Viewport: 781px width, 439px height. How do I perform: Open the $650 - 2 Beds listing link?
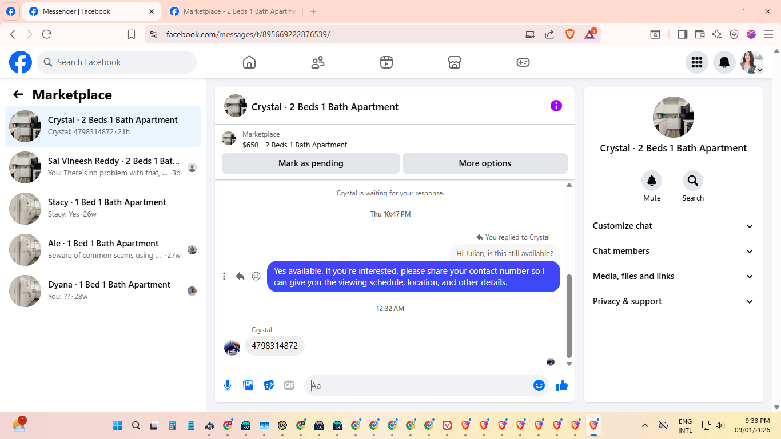(294, 145)
